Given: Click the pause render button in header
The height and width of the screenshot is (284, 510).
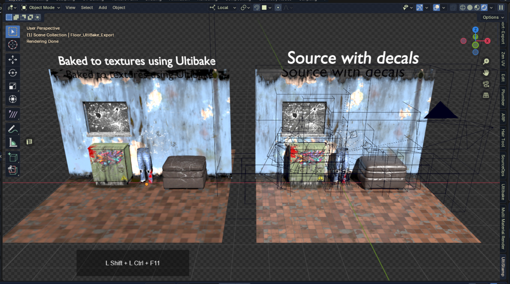Looking at the screenshot, I should [501, 7].
